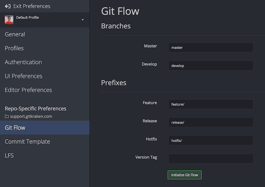Expand the Default Profile dropdown arrow
The width and height of the screenshot is (265, 187).
(x=82, y=20)
